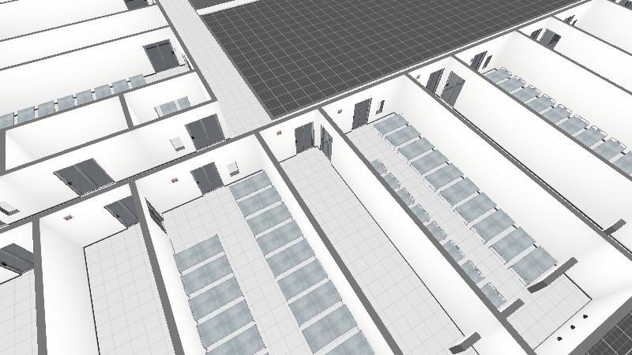Image resolution: width=632 pixels, height=355 pixels.
Task: Click the light tiled corridor beside the dark floor
Action: pos(229,87)
